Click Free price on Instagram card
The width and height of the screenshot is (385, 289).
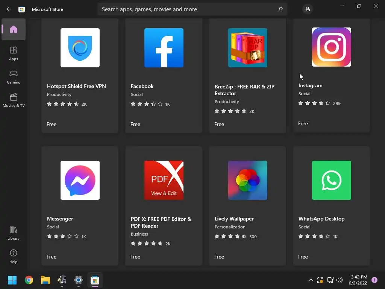(303, 123)
